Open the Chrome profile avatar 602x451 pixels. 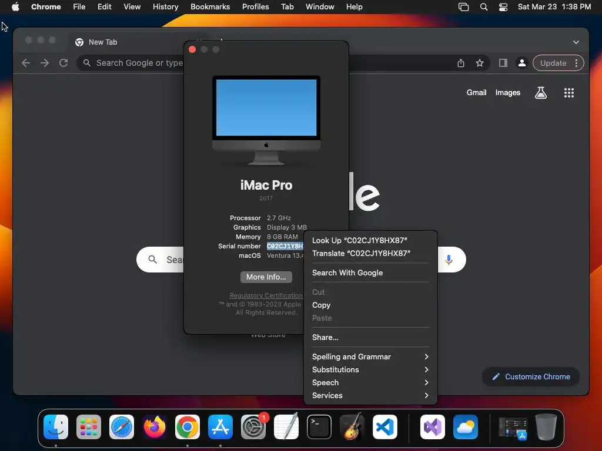point(522,63)
